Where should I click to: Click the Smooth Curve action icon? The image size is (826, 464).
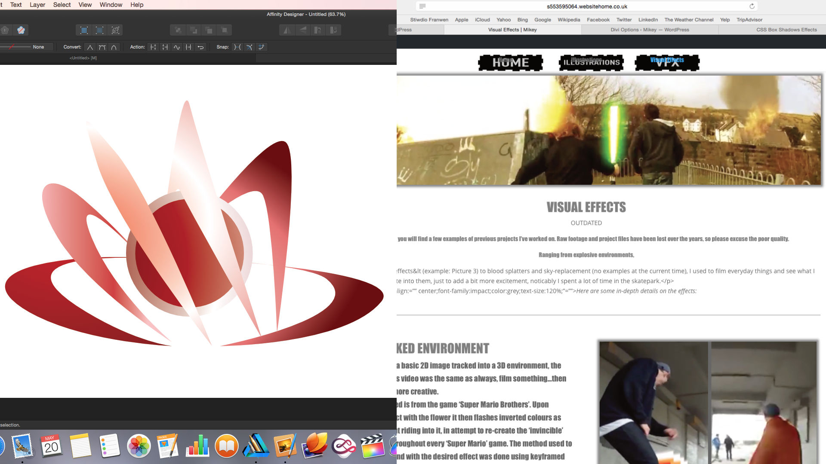coord(177,47)
